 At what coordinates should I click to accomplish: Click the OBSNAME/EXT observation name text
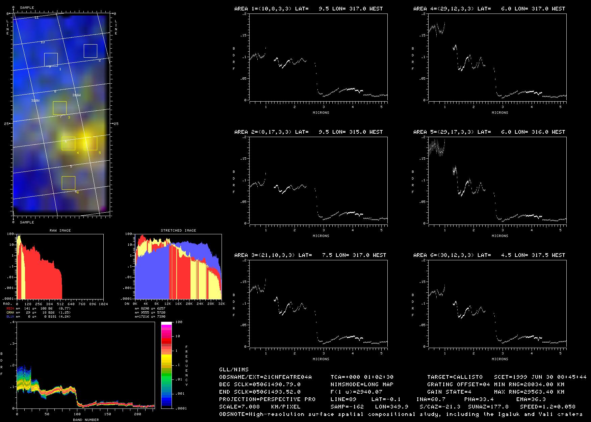coord(265,377)
